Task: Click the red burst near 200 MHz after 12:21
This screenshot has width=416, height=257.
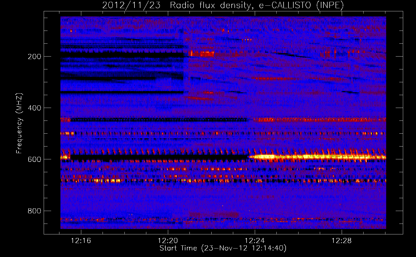Action: point(201,54)
